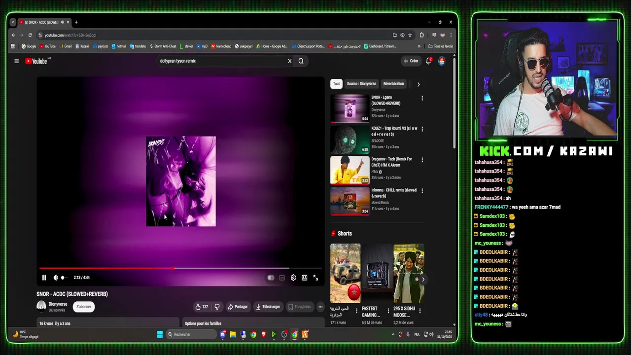Open the Storm Anti-Cheat bookmark
The width and height of the screenshot is (631, 355).
163,46
